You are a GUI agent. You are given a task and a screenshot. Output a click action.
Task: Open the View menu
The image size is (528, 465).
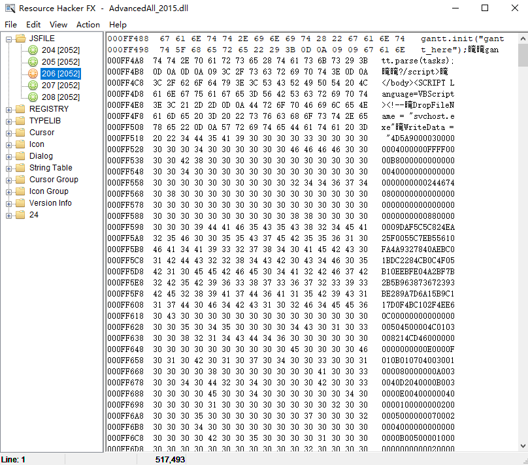(x=58, y=25)
